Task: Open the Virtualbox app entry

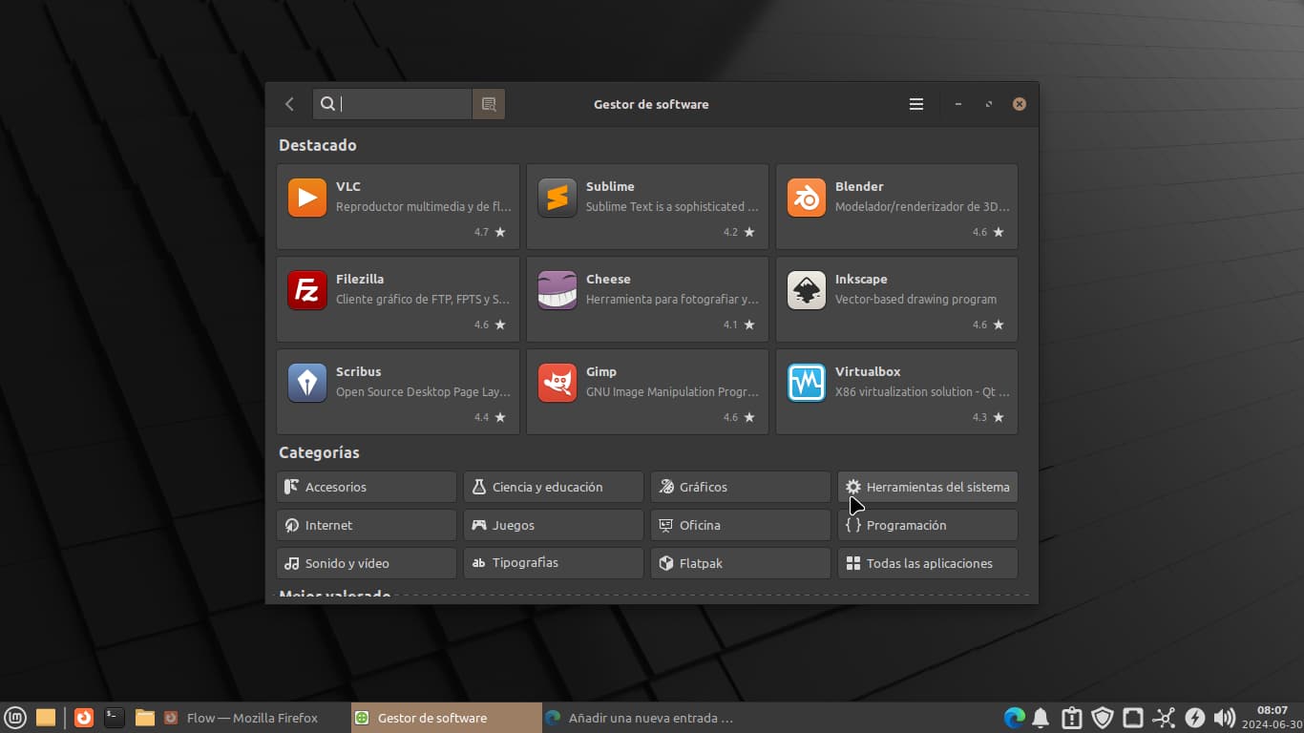Action: 896,391
